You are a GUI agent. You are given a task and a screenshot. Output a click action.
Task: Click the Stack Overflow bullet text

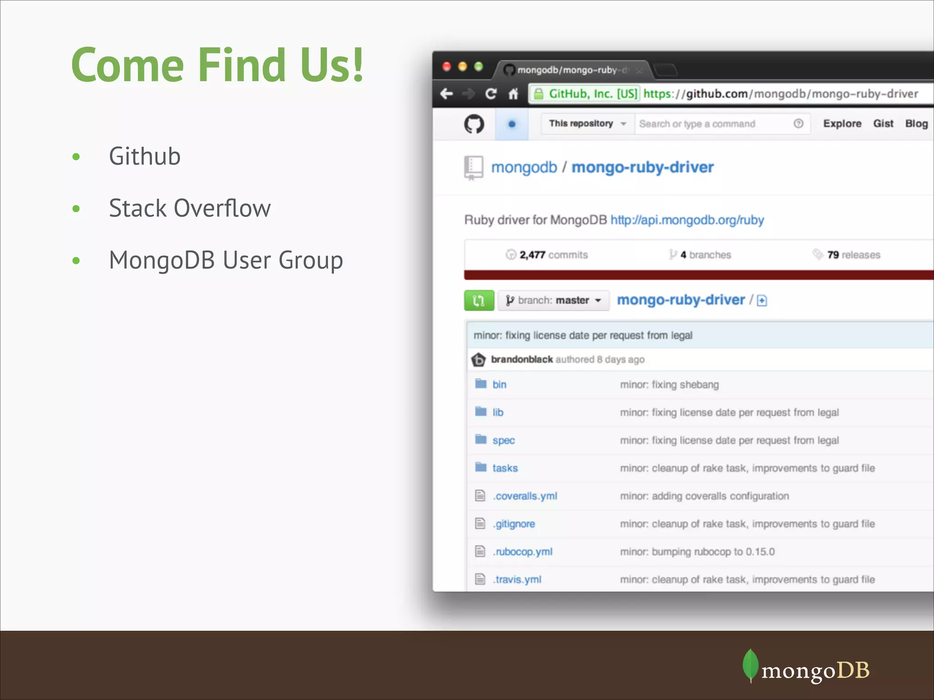point(190,208)
